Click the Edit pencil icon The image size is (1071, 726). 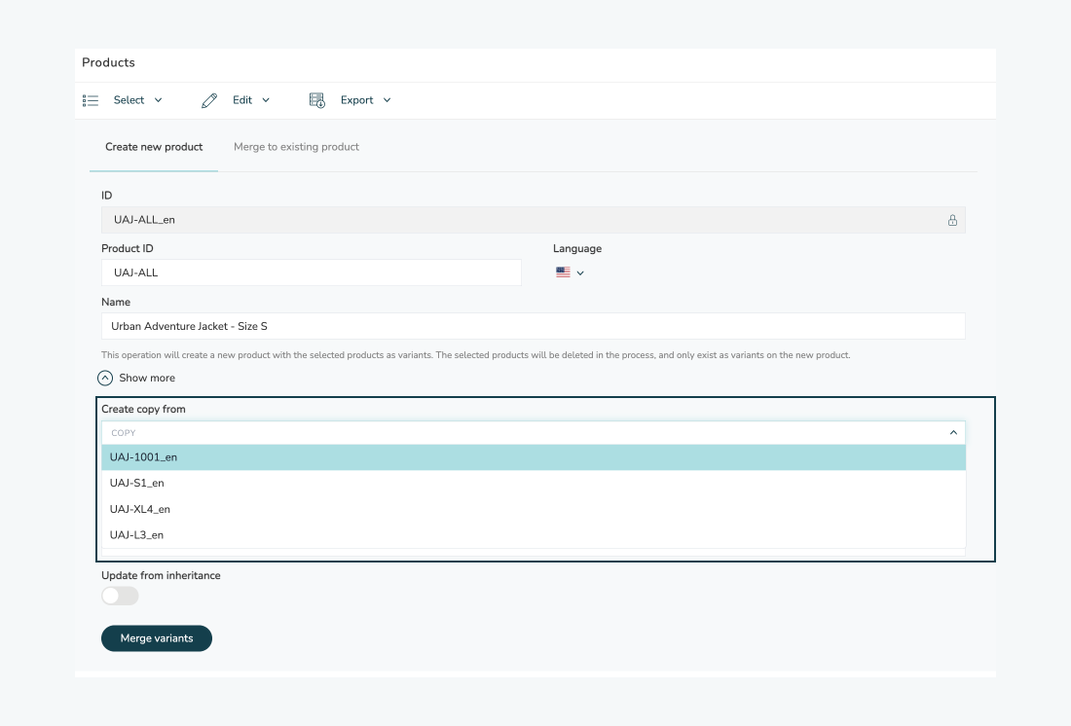pyautogui.click(x=209, y=100)
